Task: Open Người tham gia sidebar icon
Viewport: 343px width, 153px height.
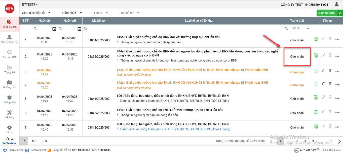Action: click(9, 39)
